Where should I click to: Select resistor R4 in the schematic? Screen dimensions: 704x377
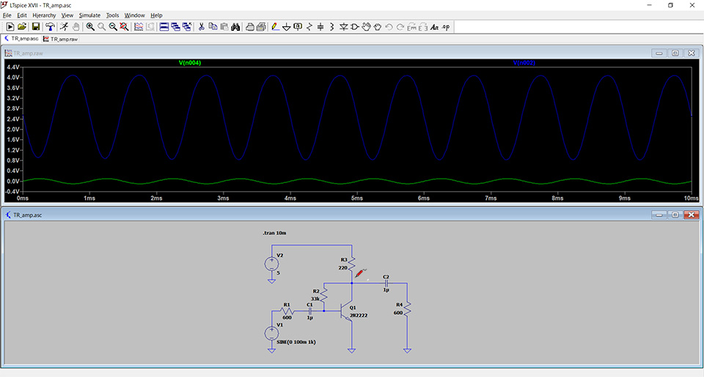407,309
